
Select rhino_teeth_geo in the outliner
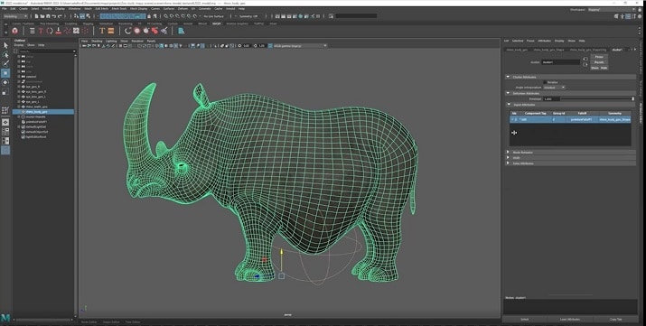(36, 107)
